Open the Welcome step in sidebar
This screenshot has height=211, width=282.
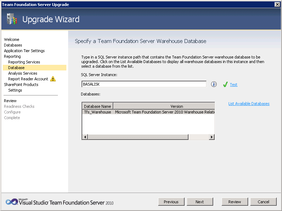point(12,39)
